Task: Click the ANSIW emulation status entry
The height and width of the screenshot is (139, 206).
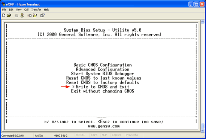Action: tap(39, 136)
